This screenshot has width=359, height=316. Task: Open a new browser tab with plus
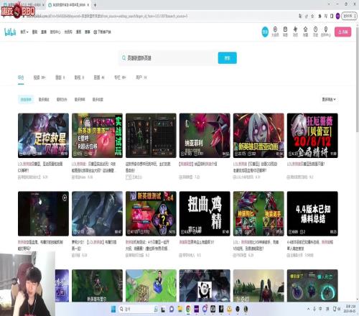coord(95,5)
